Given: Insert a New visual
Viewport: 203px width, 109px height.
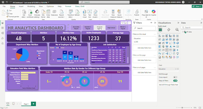Looking at the screenshot, I should click(x=84, y=14).
